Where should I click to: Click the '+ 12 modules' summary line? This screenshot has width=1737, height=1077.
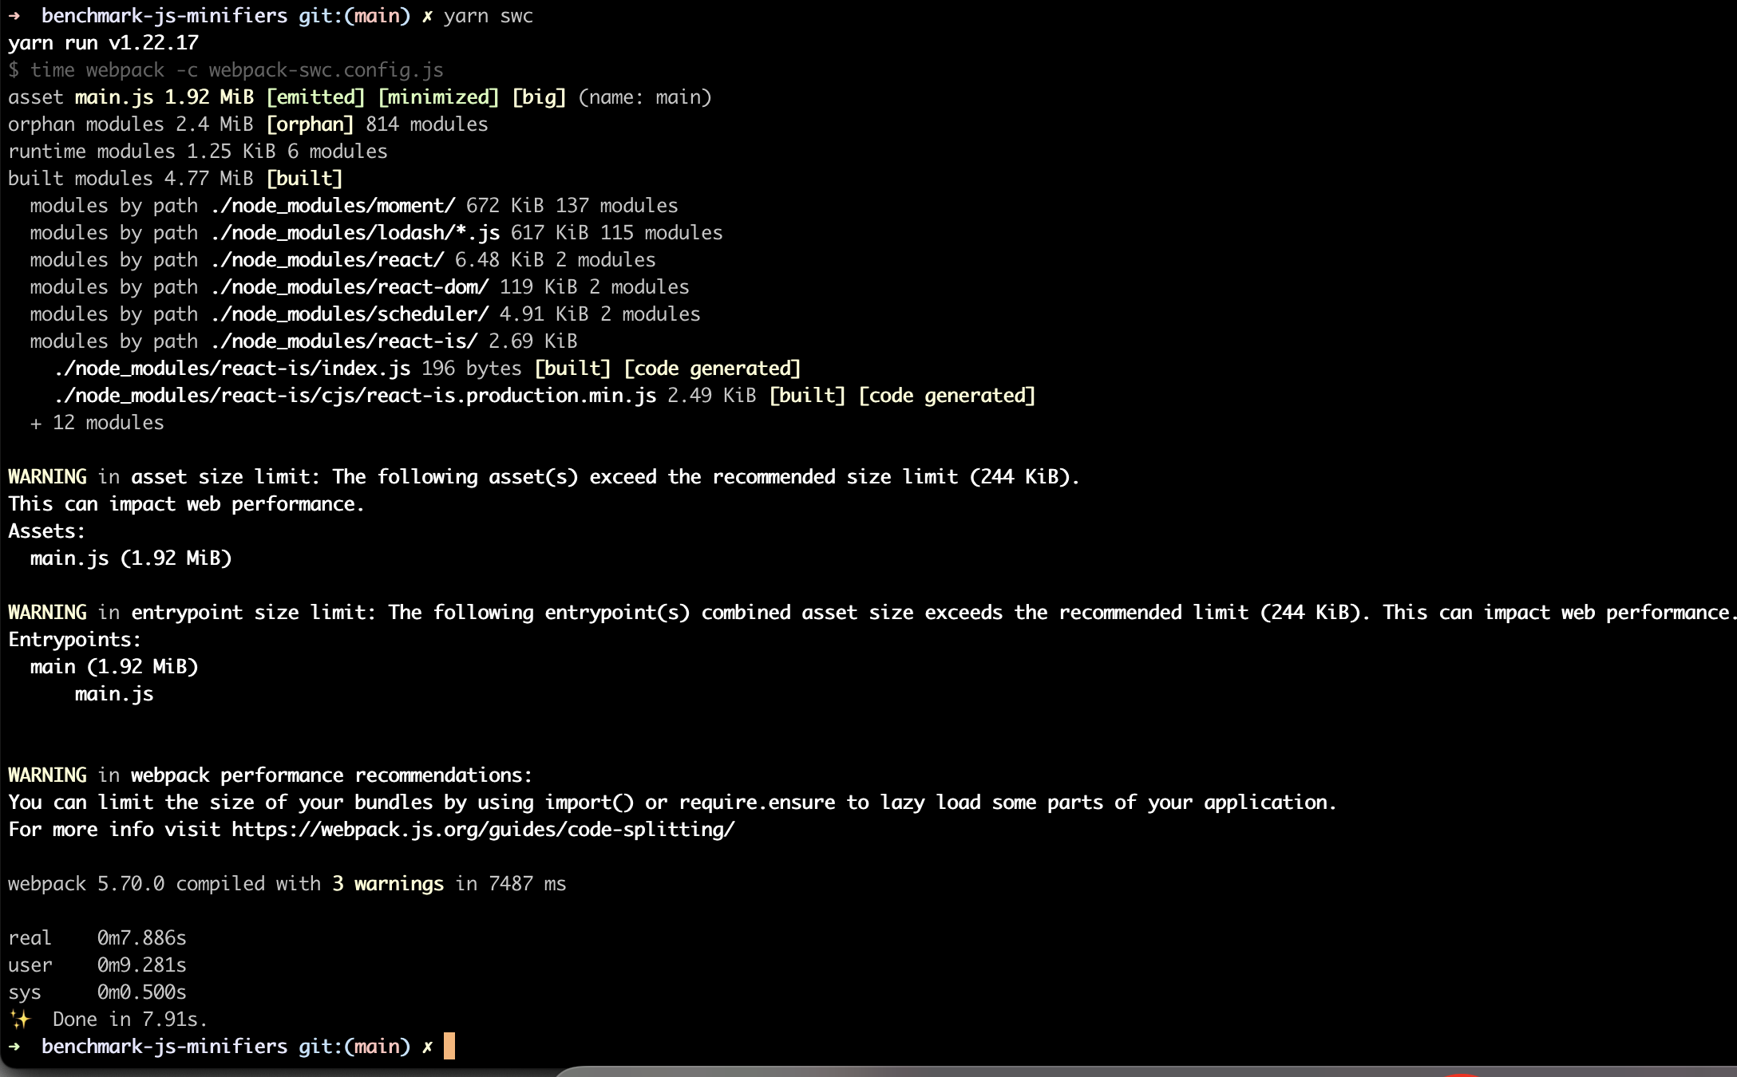(96, 422)
